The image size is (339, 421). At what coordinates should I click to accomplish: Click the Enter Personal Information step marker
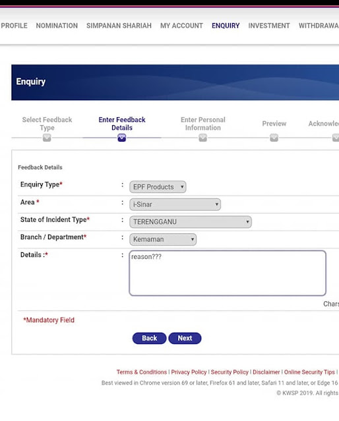point(202,138)
